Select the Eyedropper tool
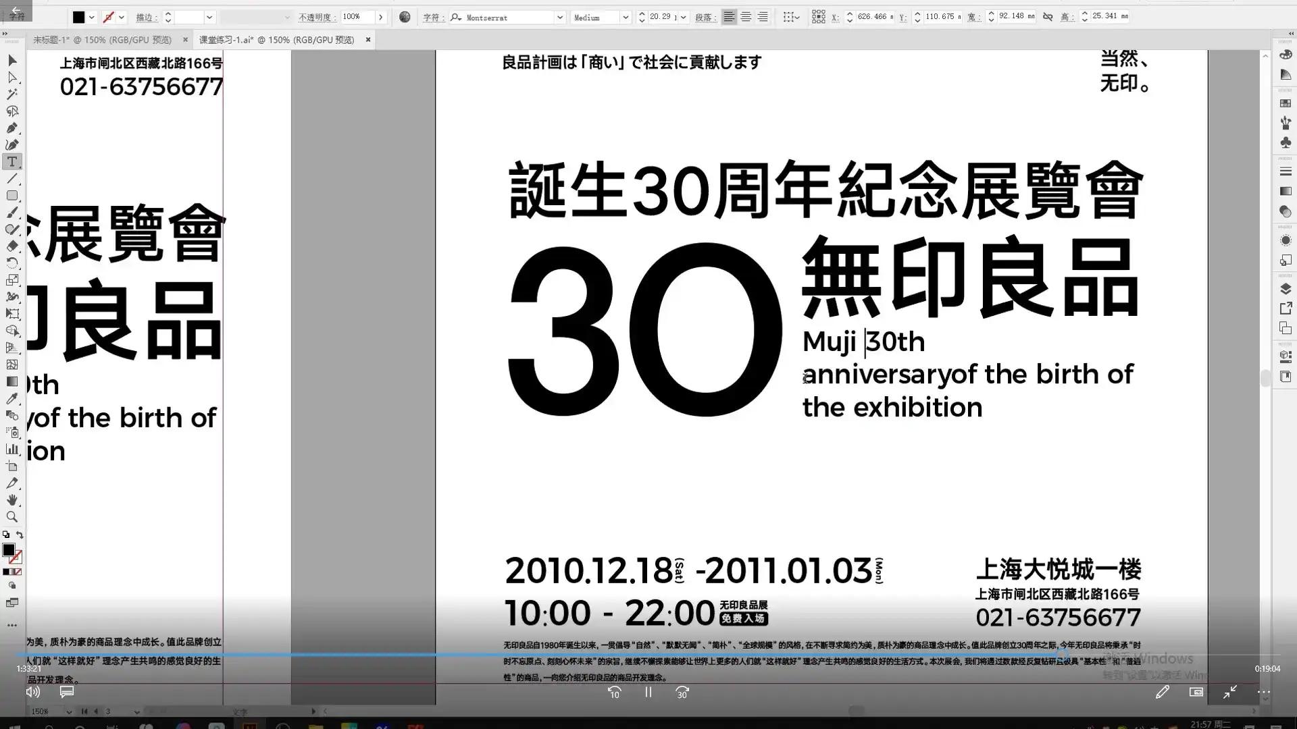Image resolution: width=1297 pixels, height=729 pixels. click(x=12, y=399)
